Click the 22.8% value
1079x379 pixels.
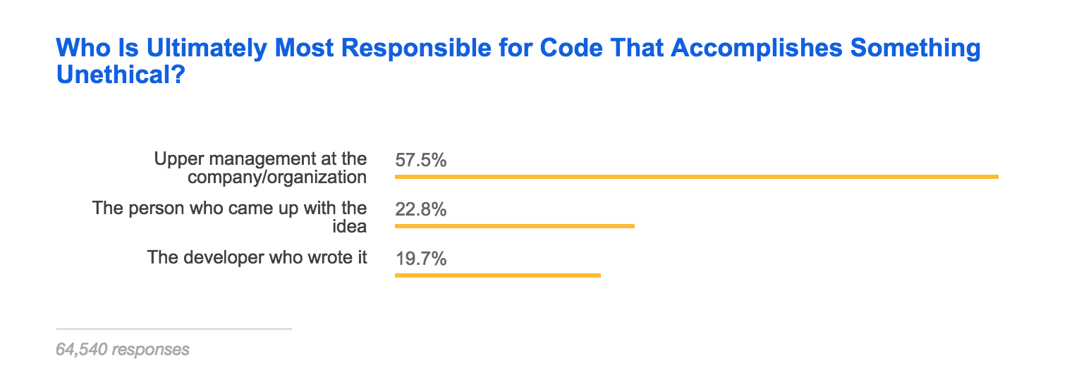420,209
